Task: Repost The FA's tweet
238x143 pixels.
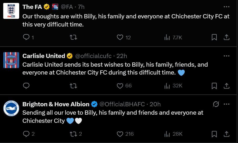Action: click(73, 38)
